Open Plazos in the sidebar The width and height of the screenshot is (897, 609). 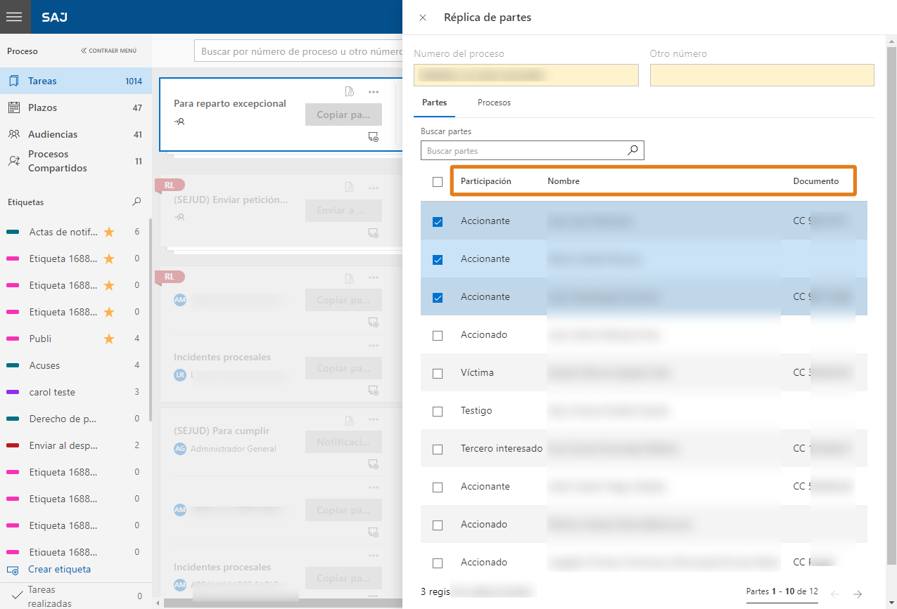tap(75, 107)
